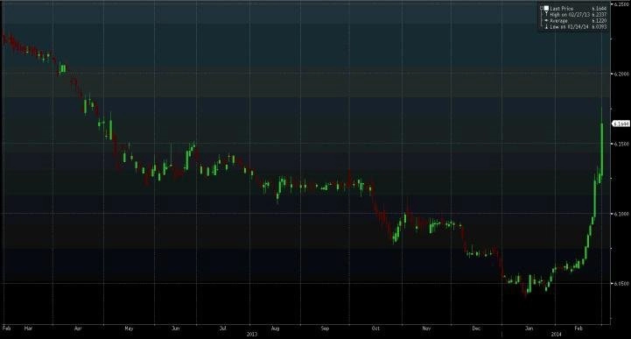Click the 6.2337 high value in legend

(599, 15)
